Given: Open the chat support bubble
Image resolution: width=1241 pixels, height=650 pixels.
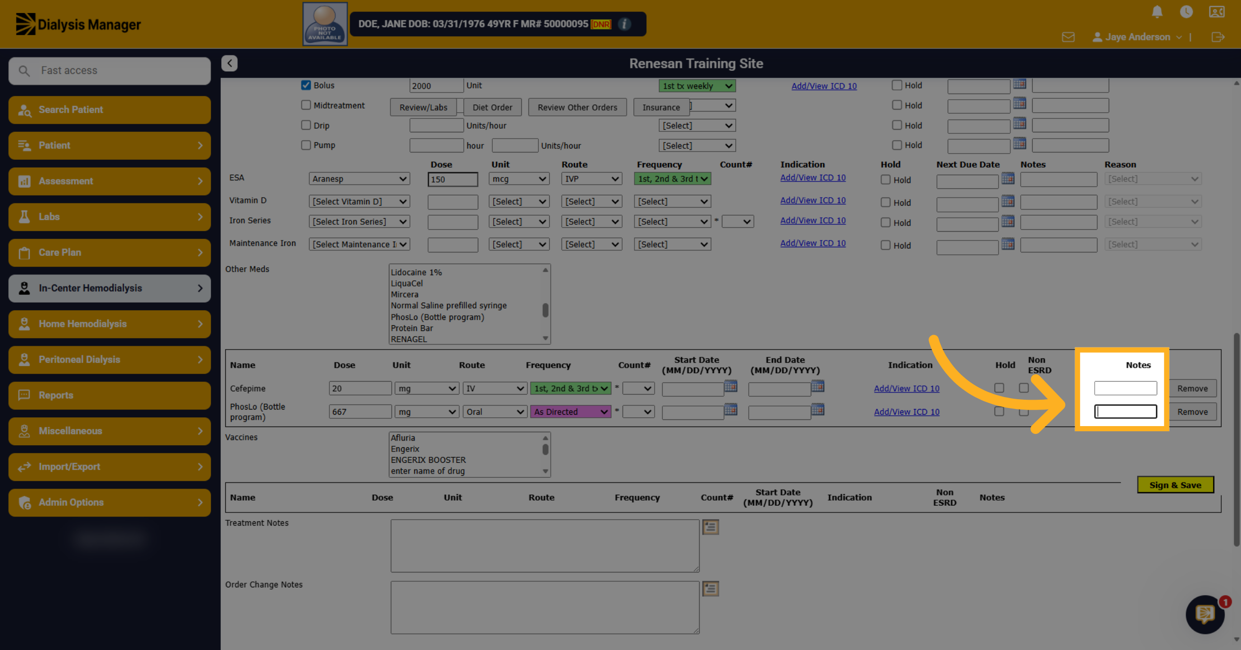Looking at the screenshot, I should click(x=1205, y=614).
